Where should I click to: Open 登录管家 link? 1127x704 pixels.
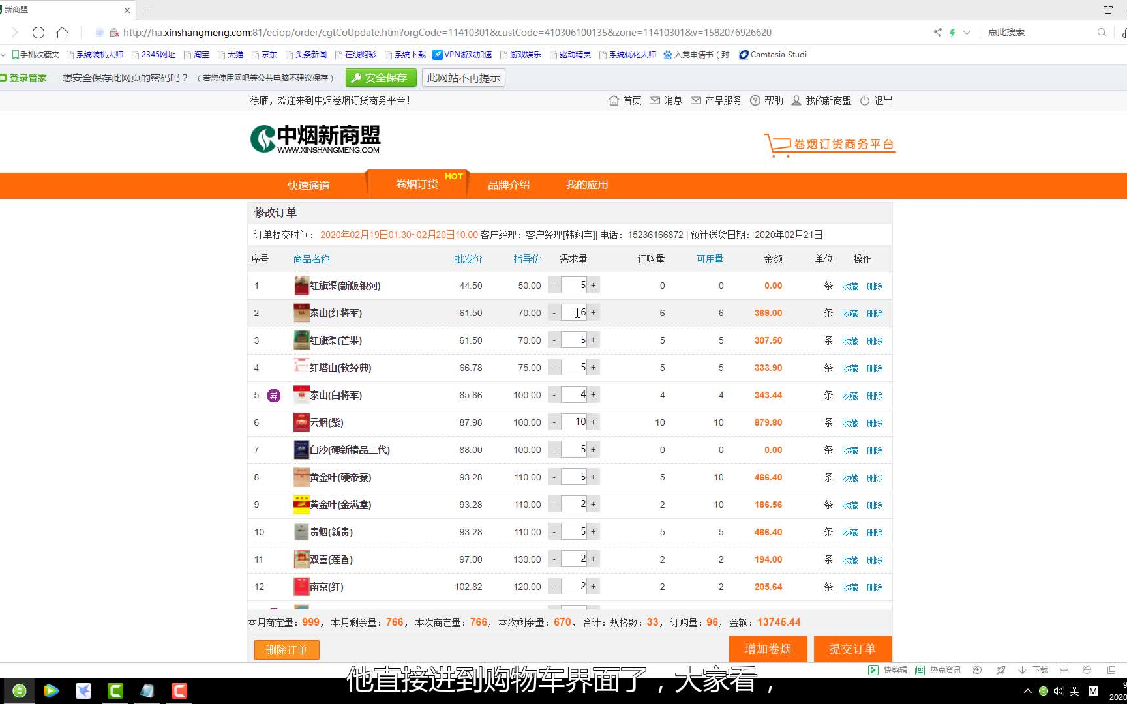pos(24,78)
